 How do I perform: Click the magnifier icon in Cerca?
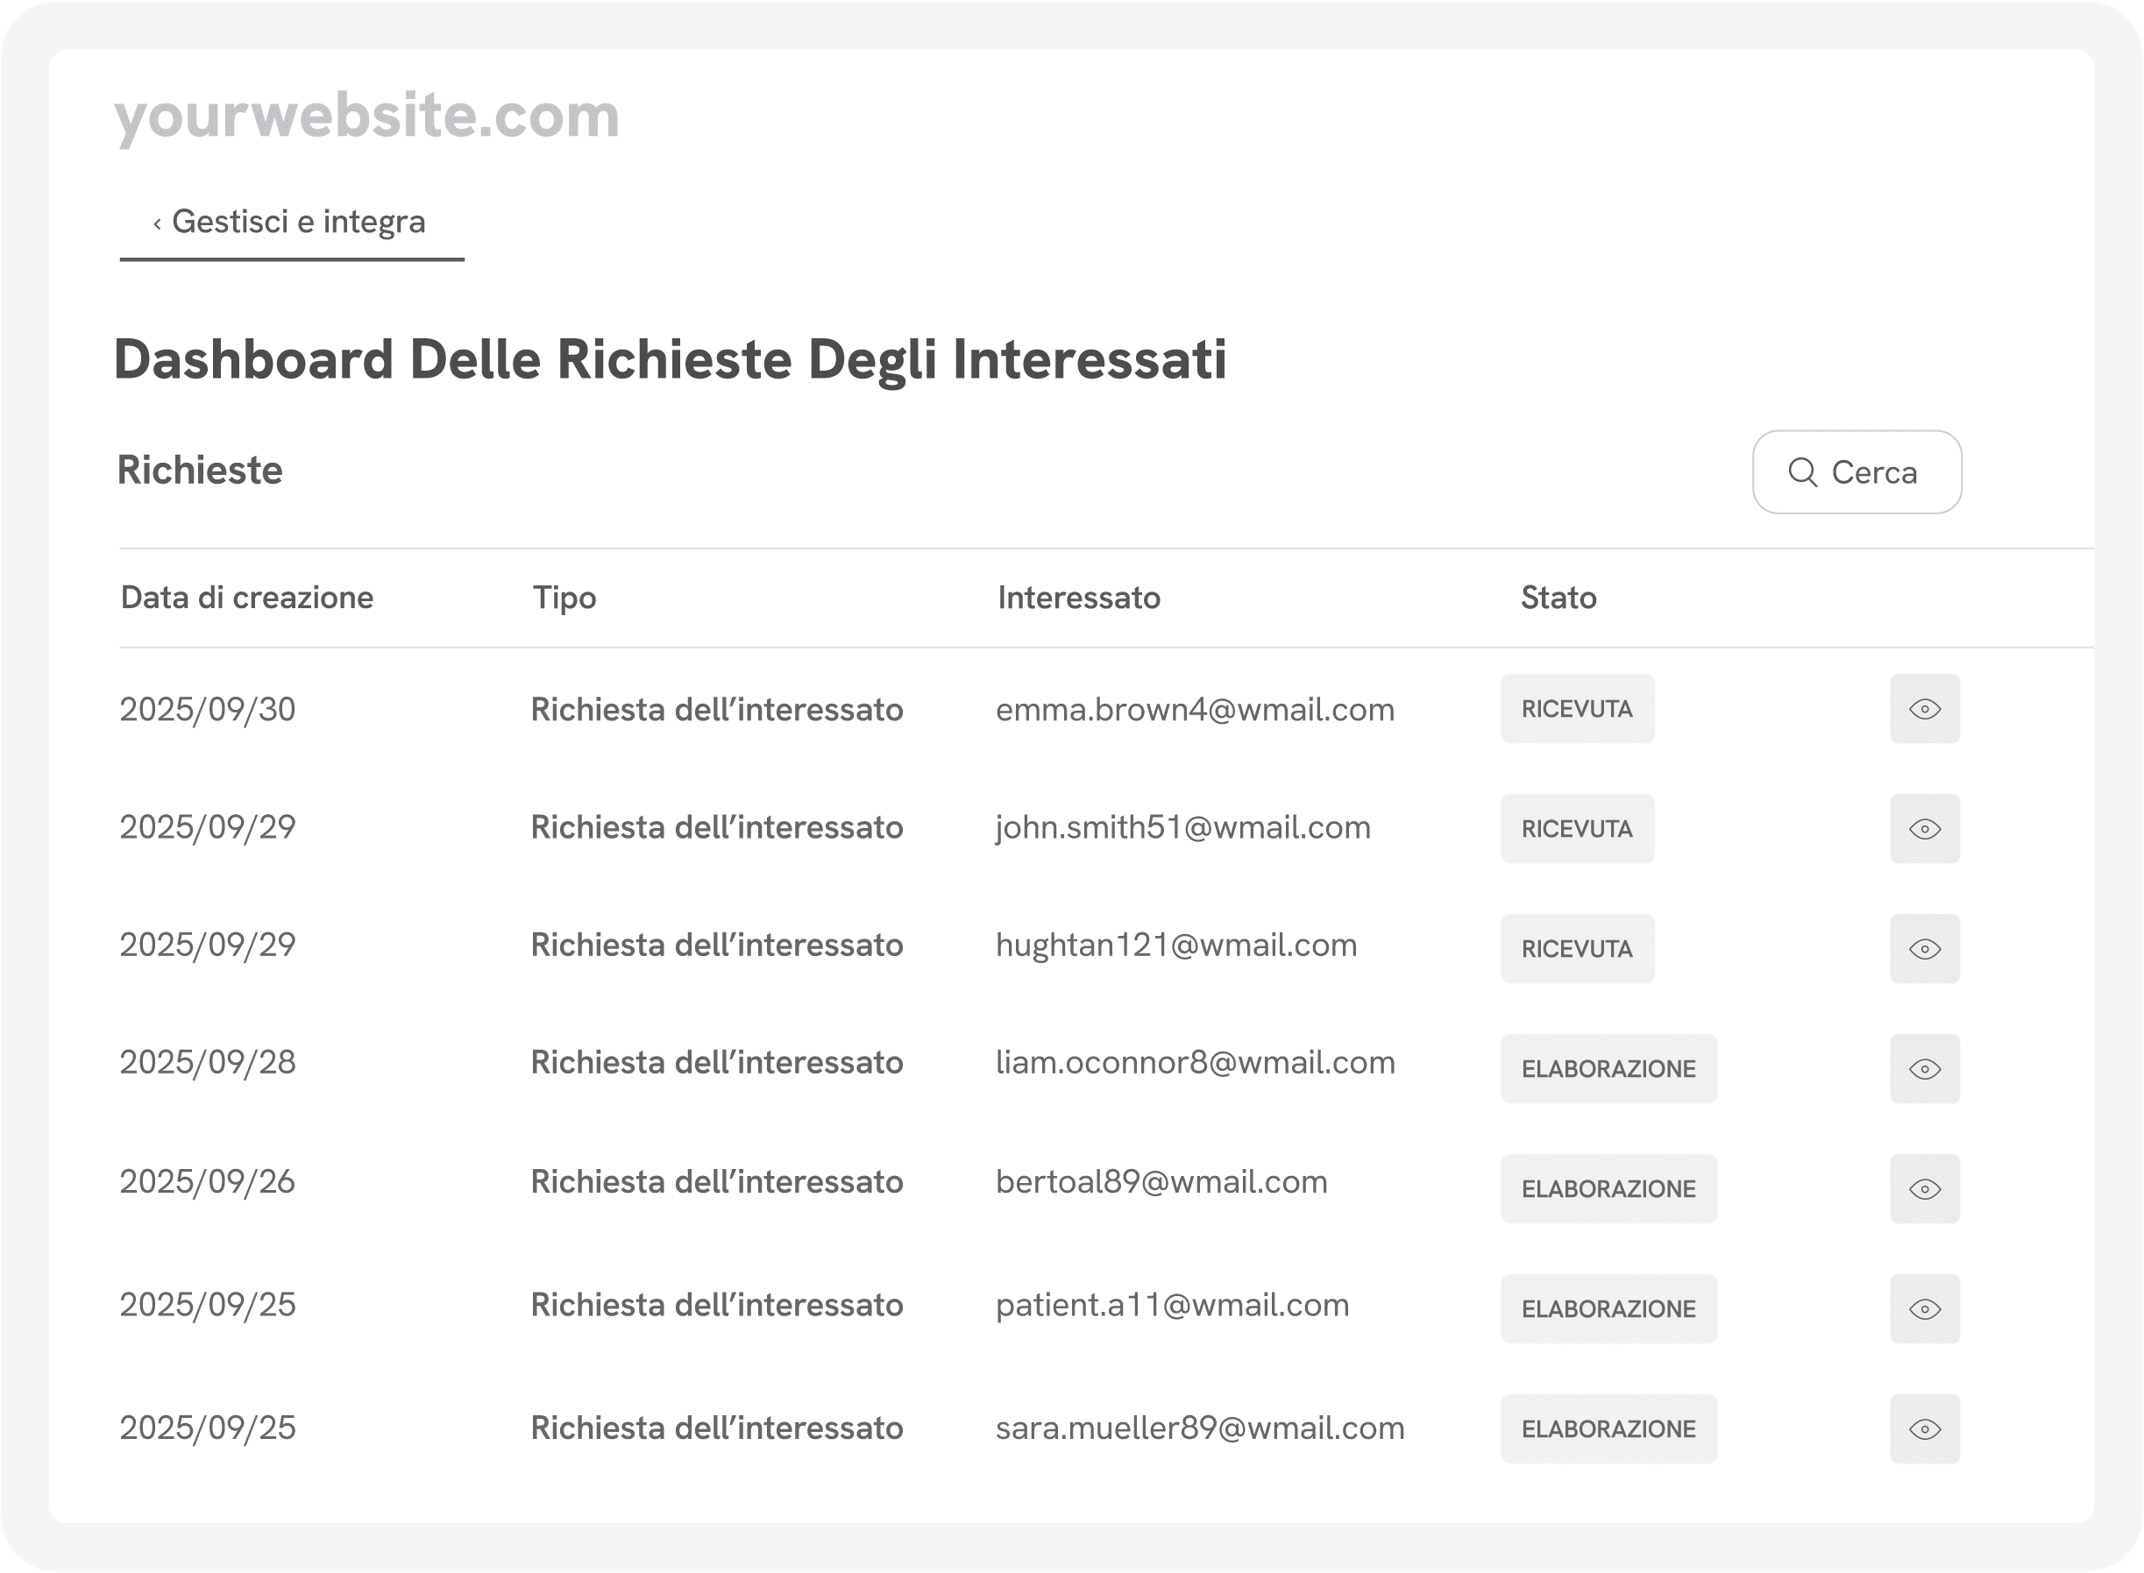(1802, 472)
